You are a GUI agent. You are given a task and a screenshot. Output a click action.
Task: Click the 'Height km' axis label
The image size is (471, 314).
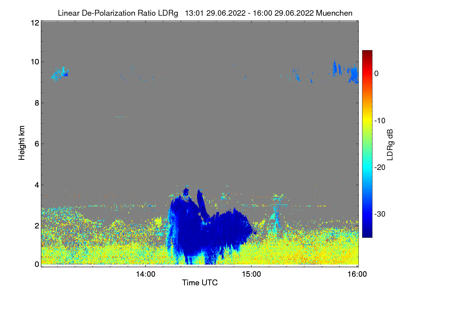pyautogui.click(x=22, y=143)
